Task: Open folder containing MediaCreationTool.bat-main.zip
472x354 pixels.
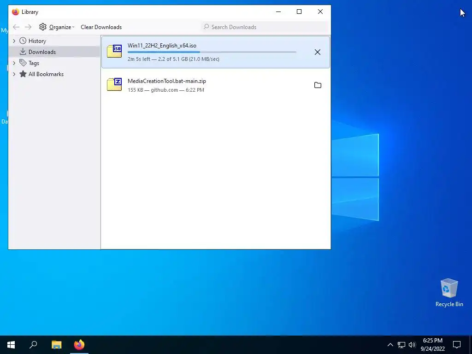Action: [x=318, y=85]
